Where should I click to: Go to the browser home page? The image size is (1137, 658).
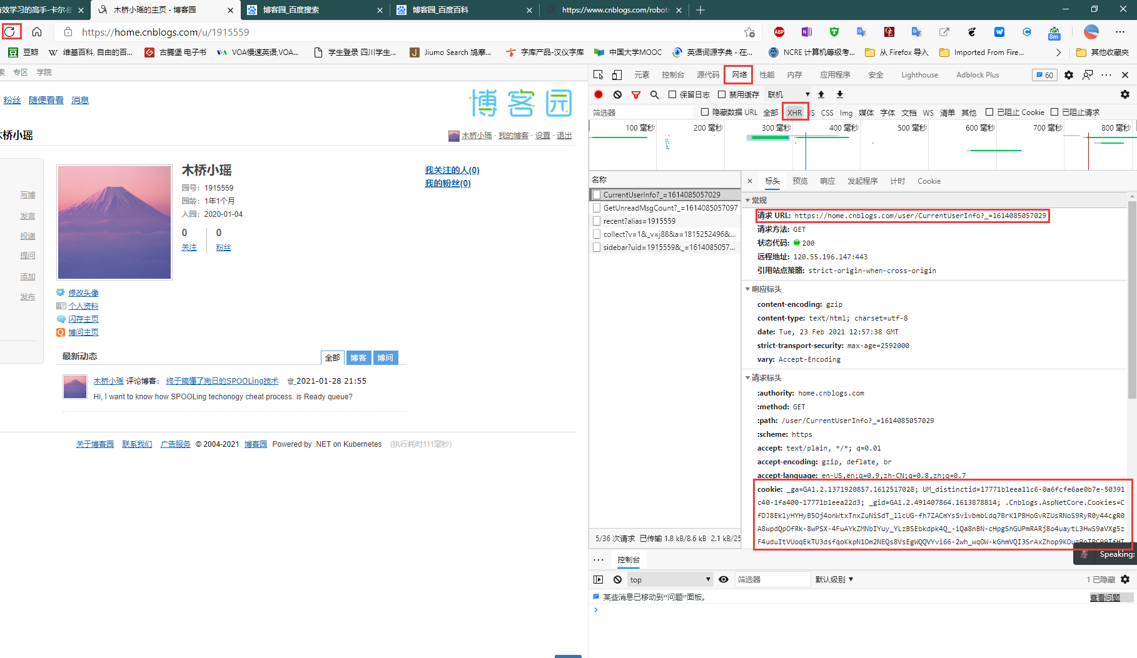coord(37,32)
